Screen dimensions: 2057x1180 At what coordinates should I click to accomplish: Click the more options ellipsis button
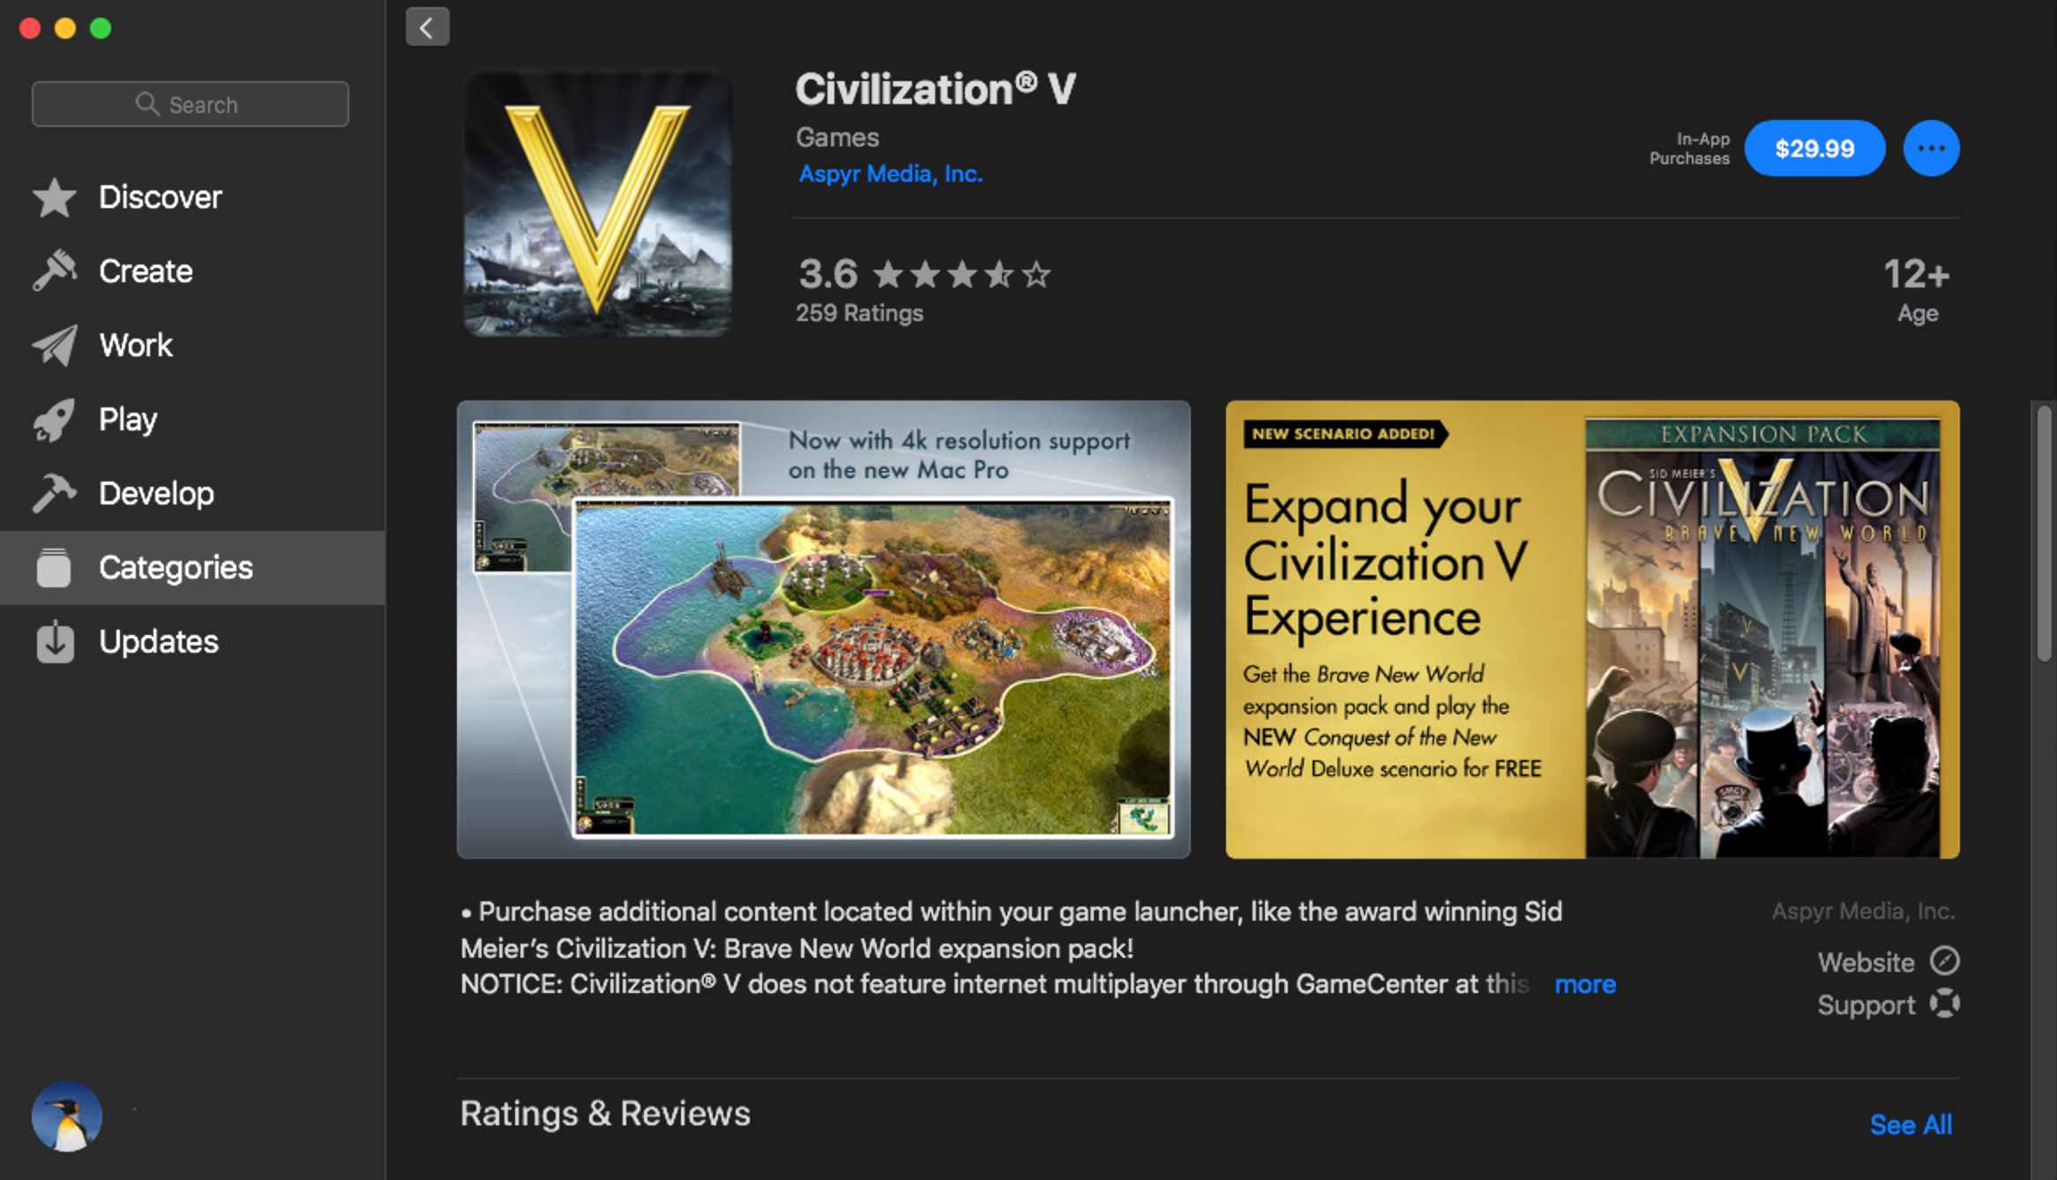1930,147
